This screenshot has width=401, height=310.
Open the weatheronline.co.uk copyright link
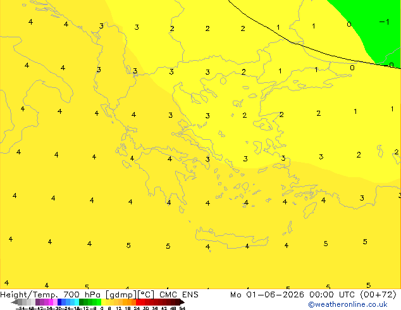347,304
